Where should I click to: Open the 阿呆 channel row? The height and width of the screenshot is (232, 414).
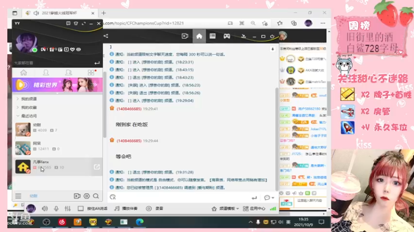(x=57, y=148)
